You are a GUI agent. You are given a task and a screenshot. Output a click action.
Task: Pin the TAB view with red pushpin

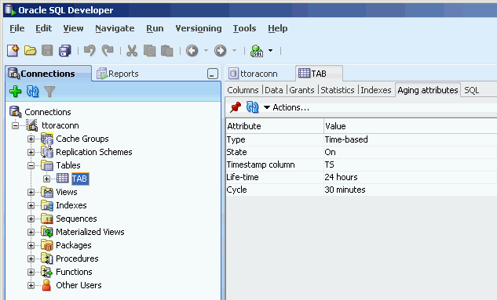pyautogui.click(x=236, y=107)
